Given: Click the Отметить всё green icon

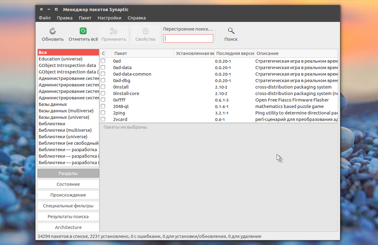Looking at the screenshot, I should tap(83, 31).
